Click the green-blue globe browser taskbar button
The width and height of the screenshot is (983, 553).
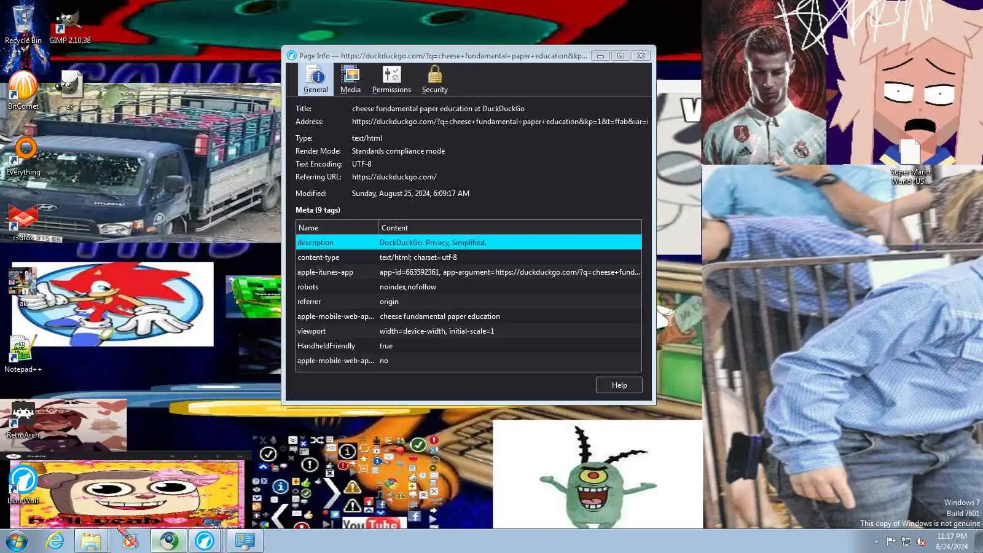(x=169, y=541)
